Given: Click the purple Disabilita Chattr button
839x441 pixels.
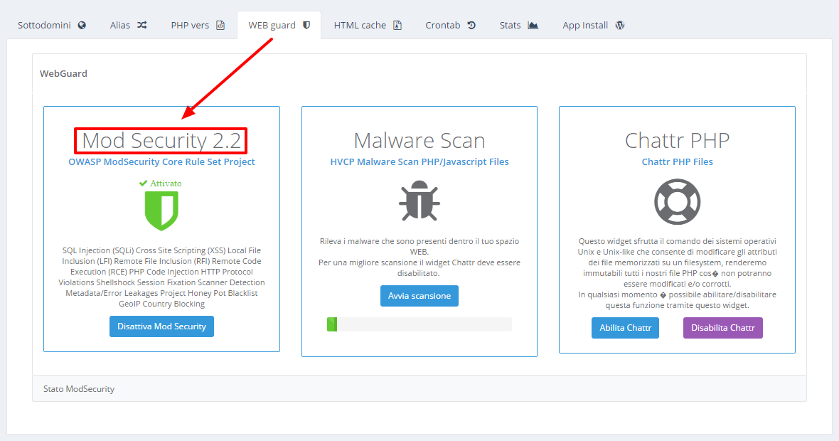Looking at the screenshot, I should [723, 328].
